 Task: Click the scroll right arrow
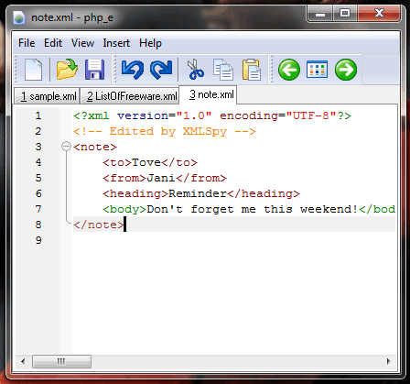click(x=388, y=361)
